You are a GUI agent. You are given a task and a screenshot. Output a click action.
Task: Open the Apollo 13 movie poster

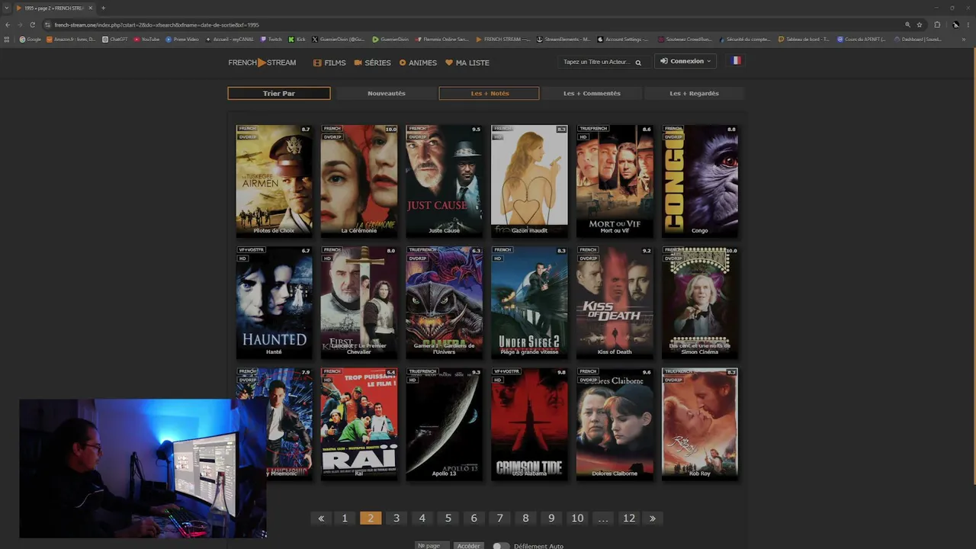point(444,424)
